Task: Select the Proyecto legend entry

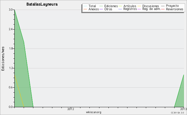Action: (172, 6)
